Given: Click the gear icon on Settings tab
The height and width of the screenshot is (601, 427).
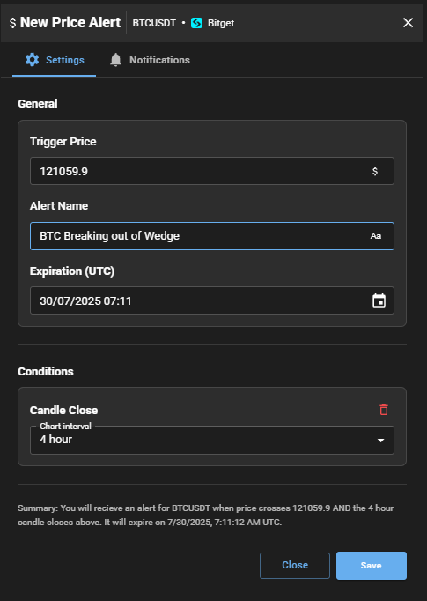Looking at the screenshot, I should pyautogui.click(x=33, y=60).
